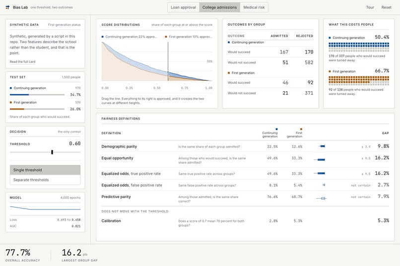Click the 9.8% demographic parity gap value
Screen dimensions: 400x266
(x=383, y=146)
